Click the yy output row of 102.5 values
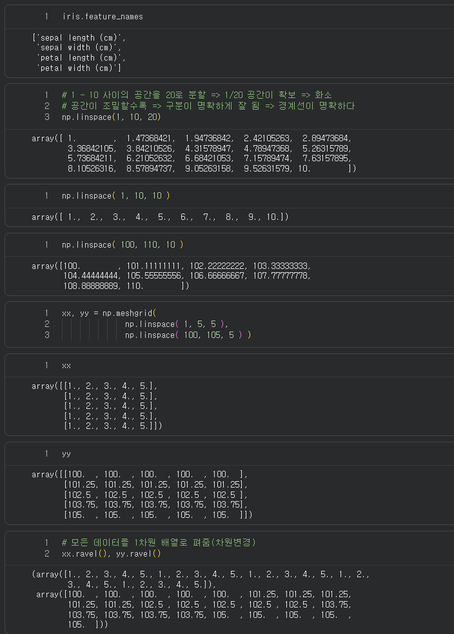Screen dimensions: 454x634 pyautogui.click(x=155, y=495)
